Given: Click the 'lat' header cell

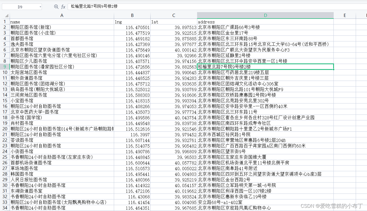Looking at the screenshot, I should coord(174,22).
